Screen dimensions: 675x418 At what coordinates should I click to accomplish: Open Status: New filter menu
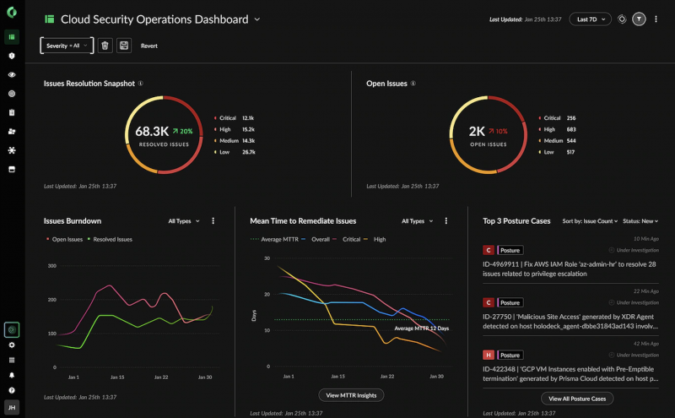tap(640, 221)
